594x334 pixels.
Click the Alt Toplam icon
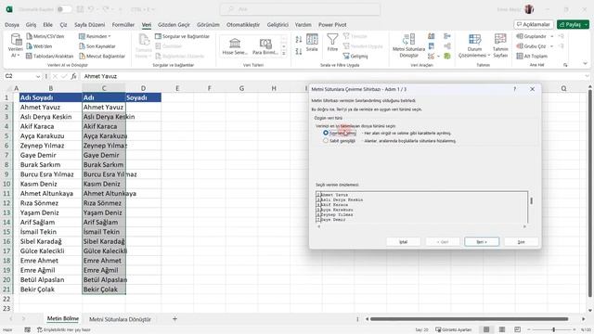point(520,56)
